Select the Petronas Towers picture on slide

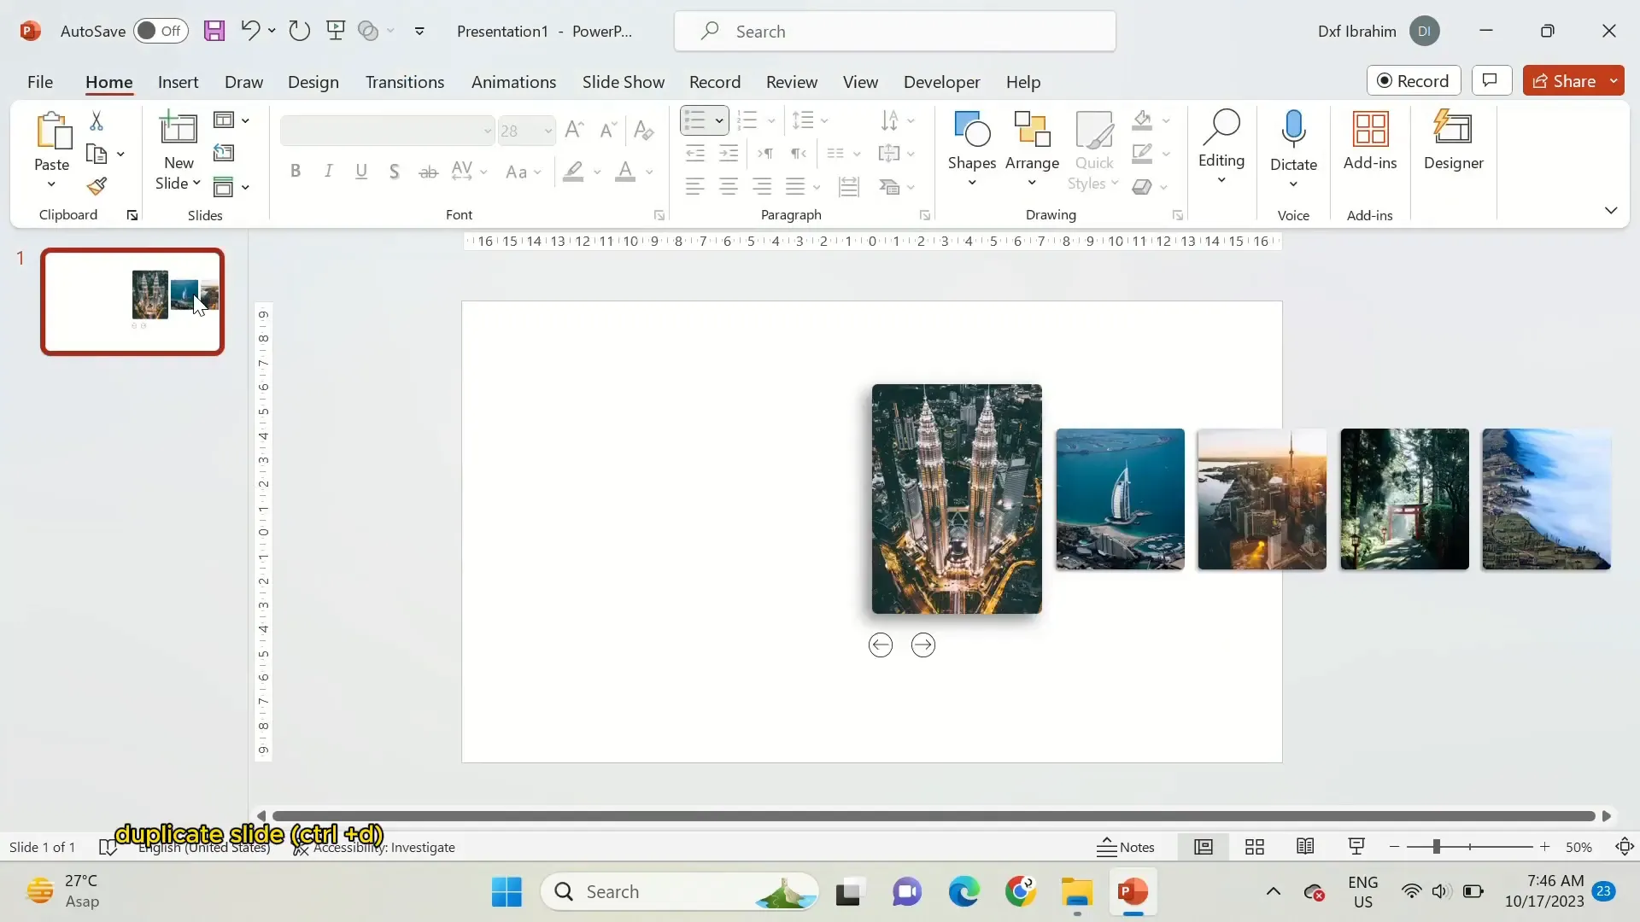[957, 499]
